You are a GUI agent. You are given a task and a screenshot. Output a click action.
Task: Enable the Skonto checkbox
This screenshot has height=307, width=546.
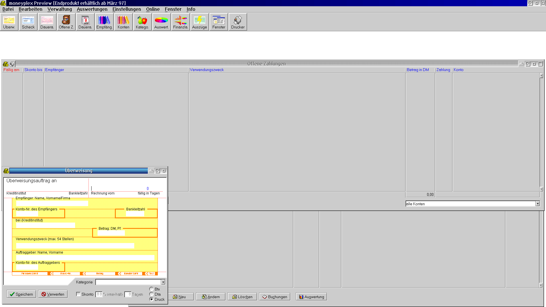tap(78, 294)
